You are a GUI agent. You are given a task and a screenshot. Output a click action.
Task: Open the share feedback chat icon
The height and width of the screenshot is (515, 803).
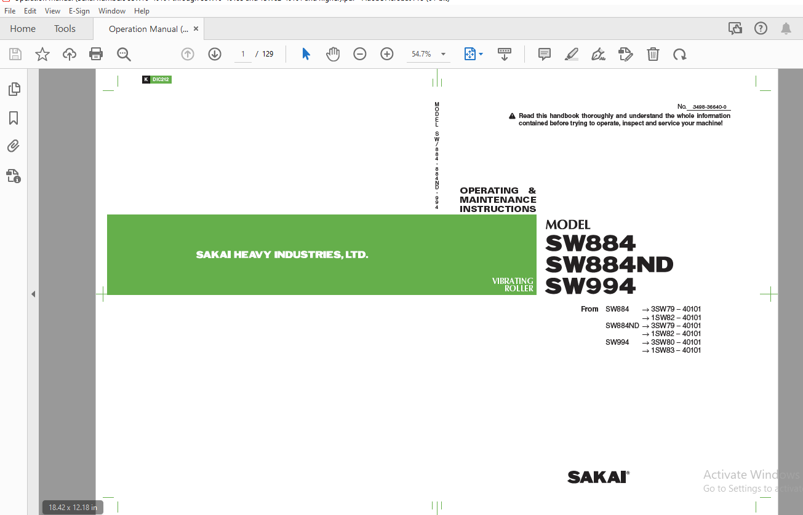[x=735, y=28]
